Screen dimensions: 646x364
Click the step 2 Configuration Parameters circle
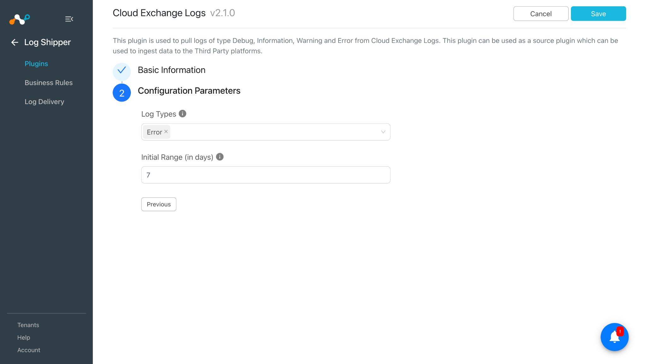click(122, 93)
